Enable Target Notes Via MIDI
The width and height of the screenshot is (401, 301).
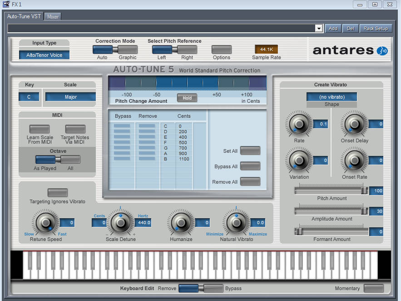pos(75,129)
